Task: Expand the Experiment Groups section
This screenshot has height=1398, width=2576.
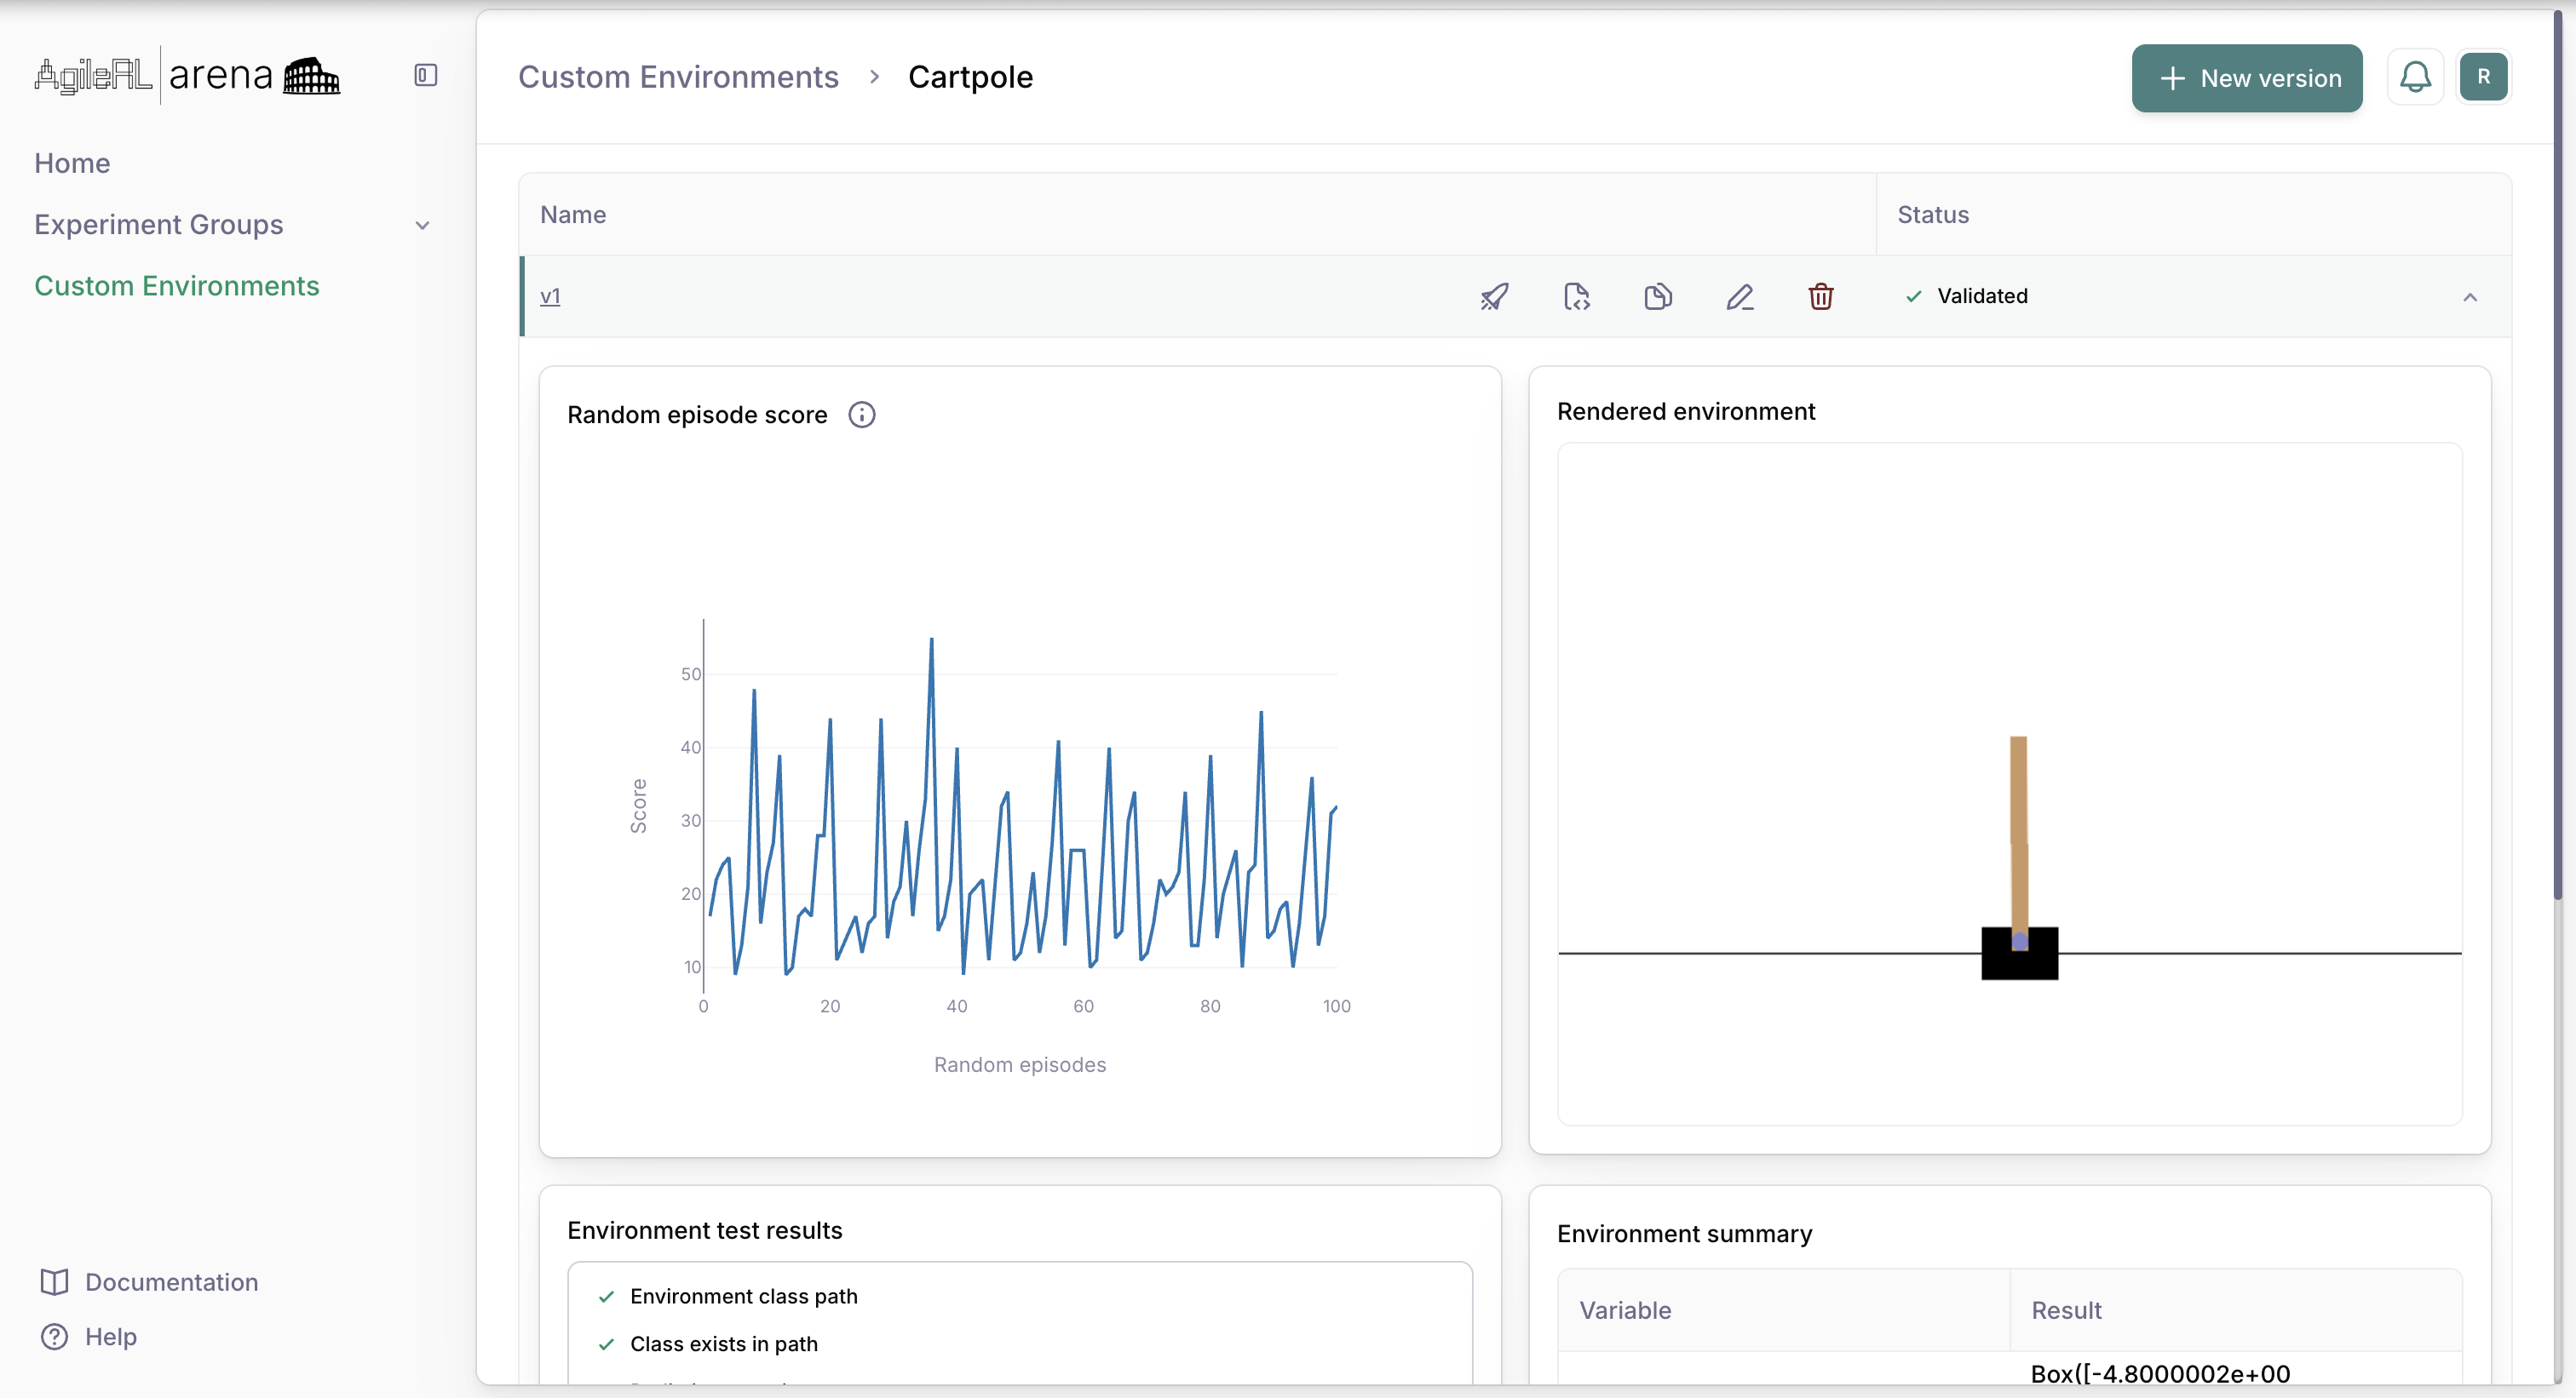Action: (422, 225)
